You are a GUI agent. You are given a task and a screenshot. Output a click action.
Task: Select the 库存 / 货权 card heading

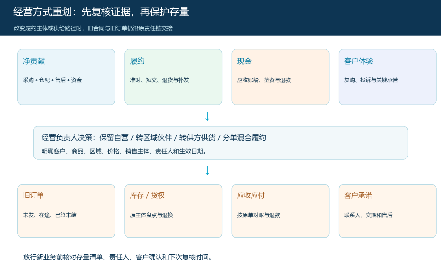coord(147,195)
